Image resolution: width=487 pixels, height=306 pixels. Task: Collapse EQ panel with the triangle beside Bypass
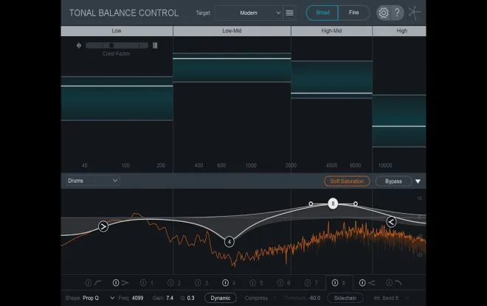(x=418, y=181)
